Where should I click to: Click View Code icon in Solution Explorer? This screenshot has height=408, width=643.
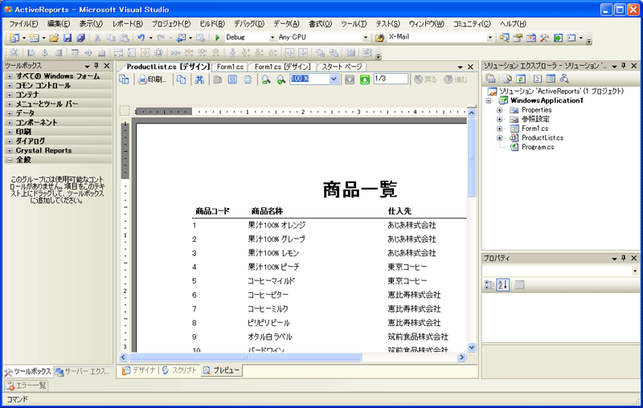(538, 79)
